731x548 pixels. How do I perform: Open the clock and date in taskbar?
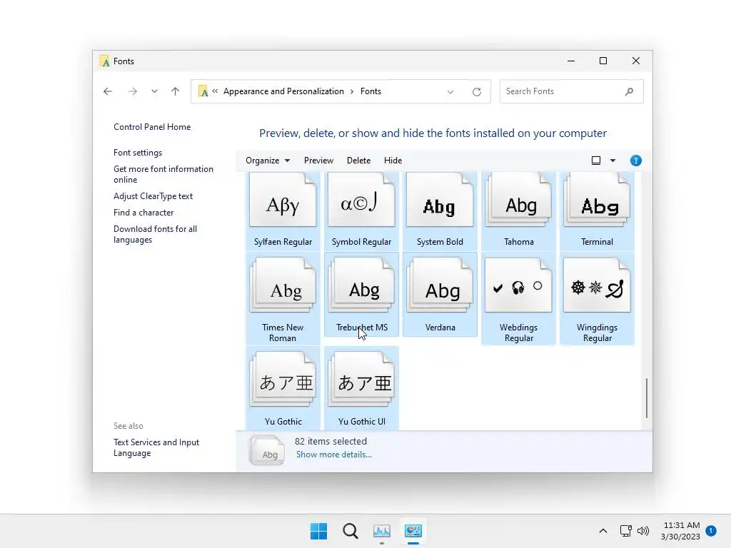point(680,531)
